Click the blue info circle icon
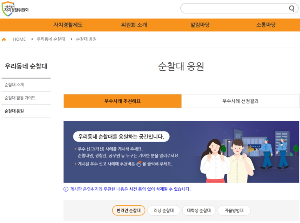The image size is (300, 223). tap(66, 189)
